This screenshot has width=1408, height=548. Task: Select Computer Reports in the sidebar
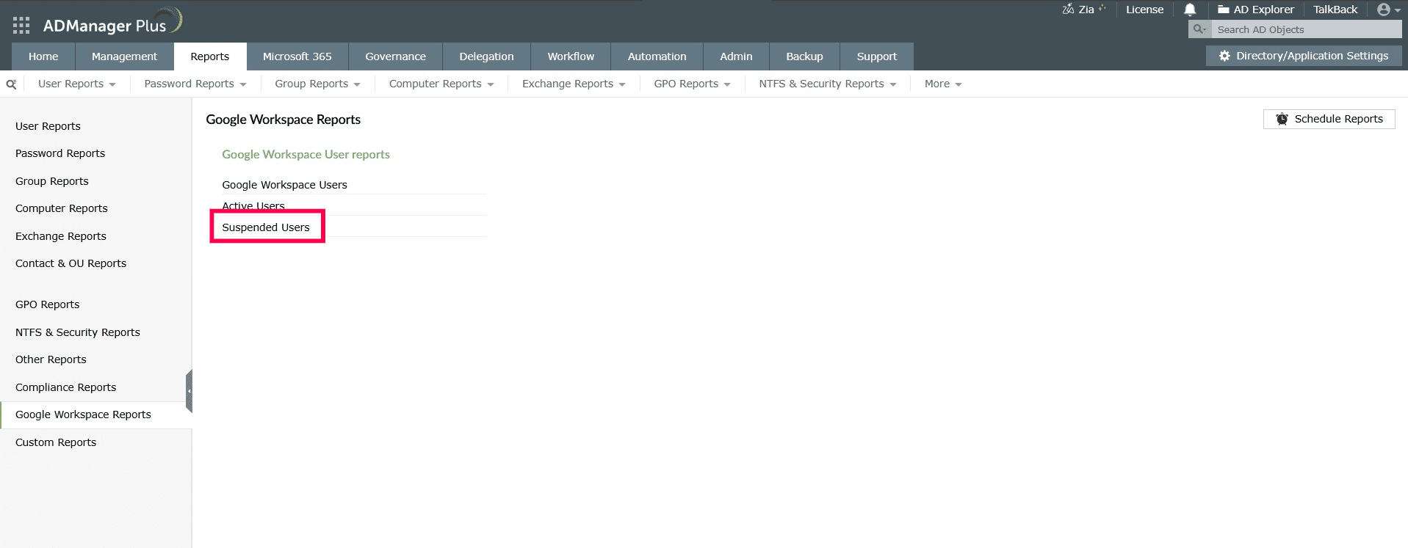click(62, 208)
